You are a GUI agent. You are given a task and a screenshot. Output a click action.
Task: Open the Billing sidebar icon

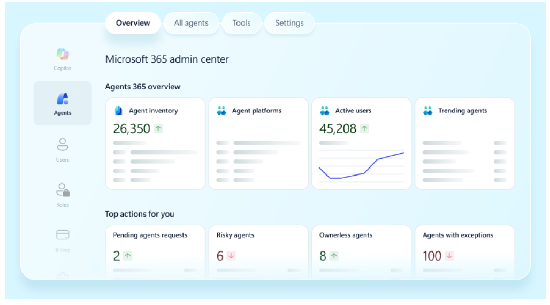point(63,235)
